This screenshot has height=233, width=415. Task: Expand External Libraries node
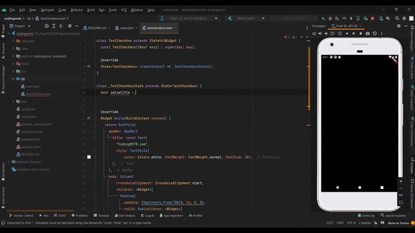pyautogui.click(x=9, y=162)
